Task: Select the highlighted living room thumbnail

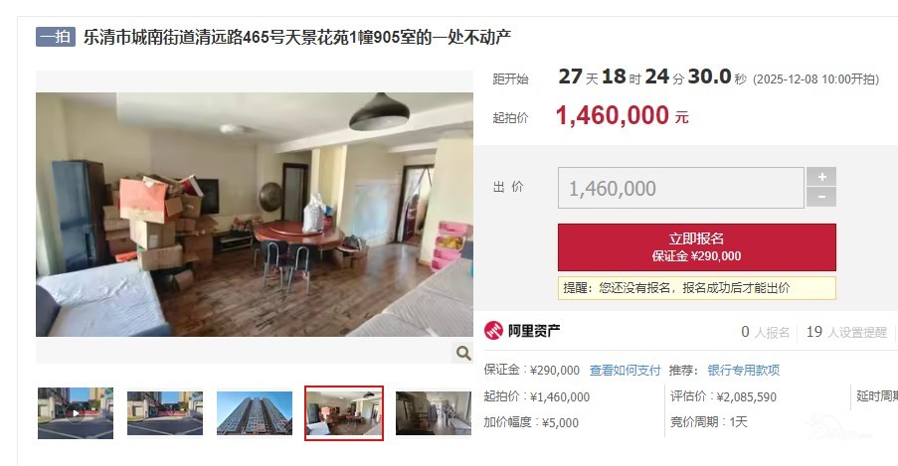Action: pyautogui.click(x=344, y=413)
